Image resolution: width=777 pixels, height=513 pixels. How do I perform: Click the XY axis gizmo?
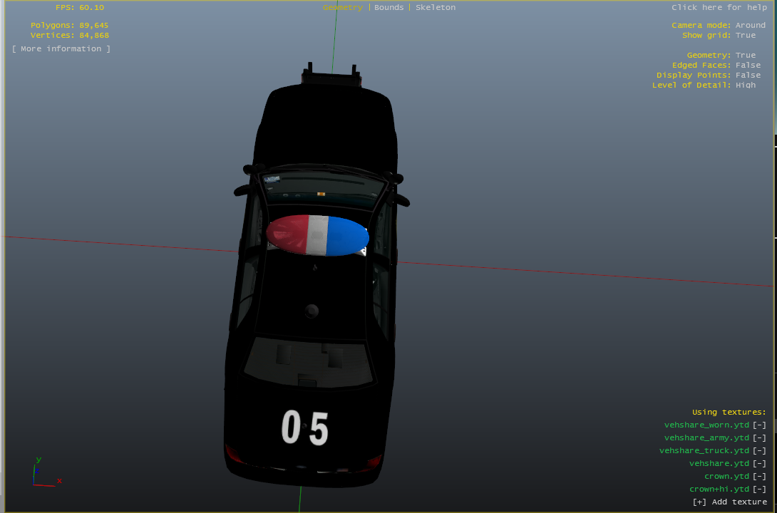tap(44, 473)
